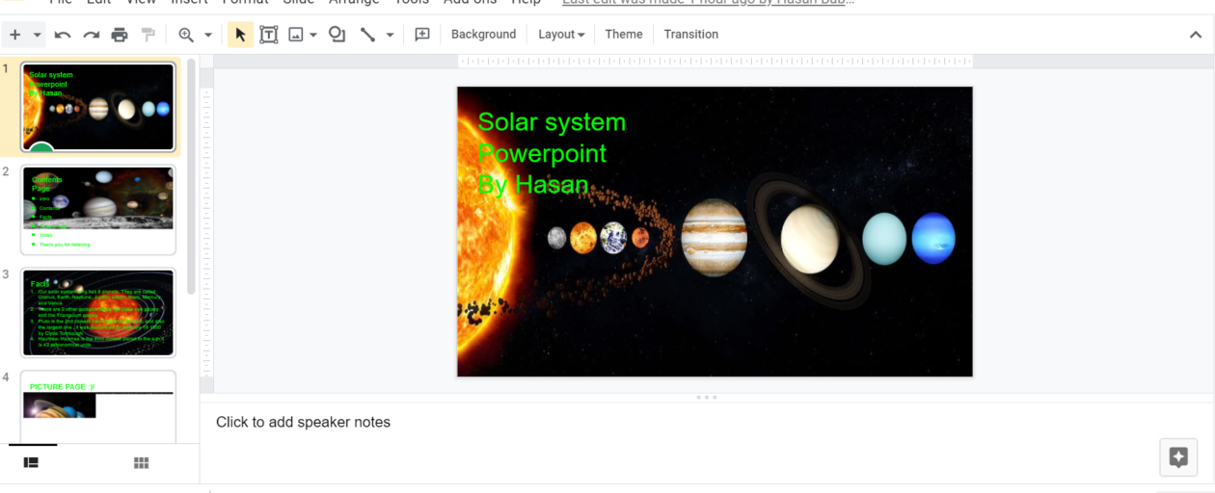
Task: Click the 'Powerpoint' text line on slide
Action: click(542, 154)
